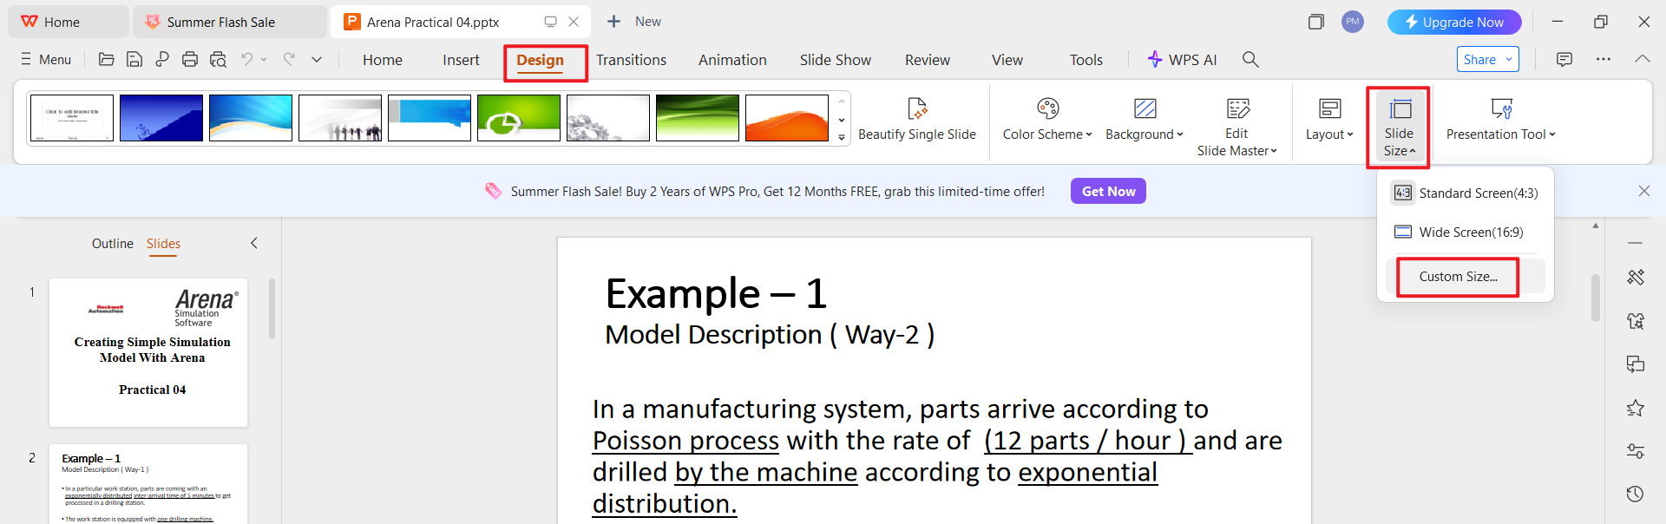The height and width of the screenshot is (524, 1666).
Task: Expand the Layout dropdown
Action: pos(1329,134)
